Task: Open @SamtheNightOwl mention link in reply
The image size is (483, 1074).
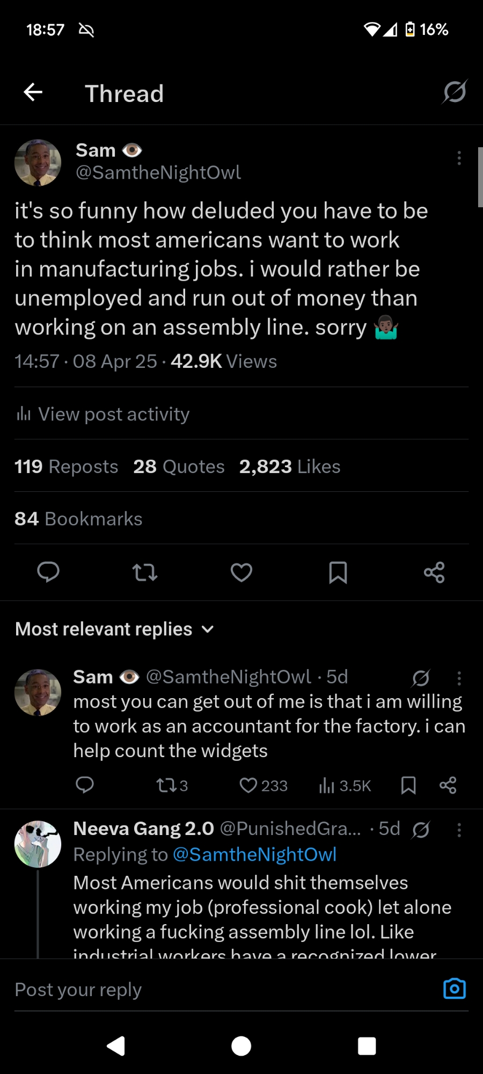Action: (254, 854)
